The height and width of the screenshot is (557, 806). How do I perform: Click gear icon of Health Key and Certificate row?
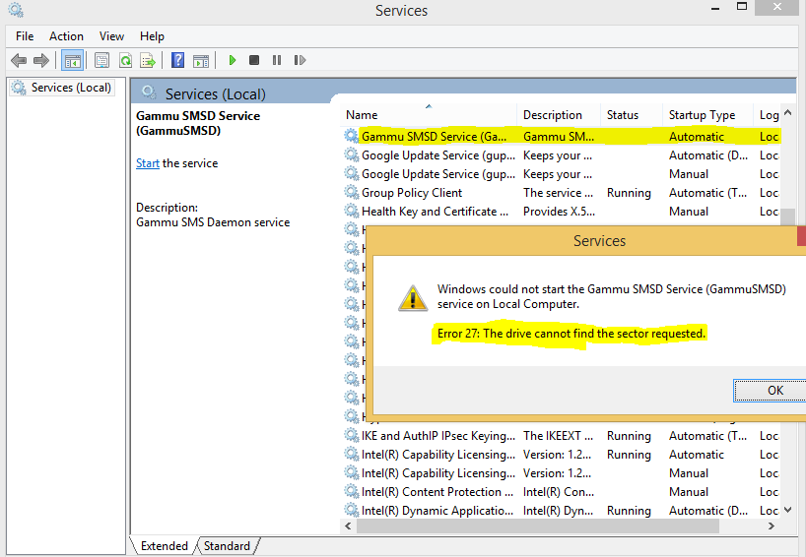point(352,211)
